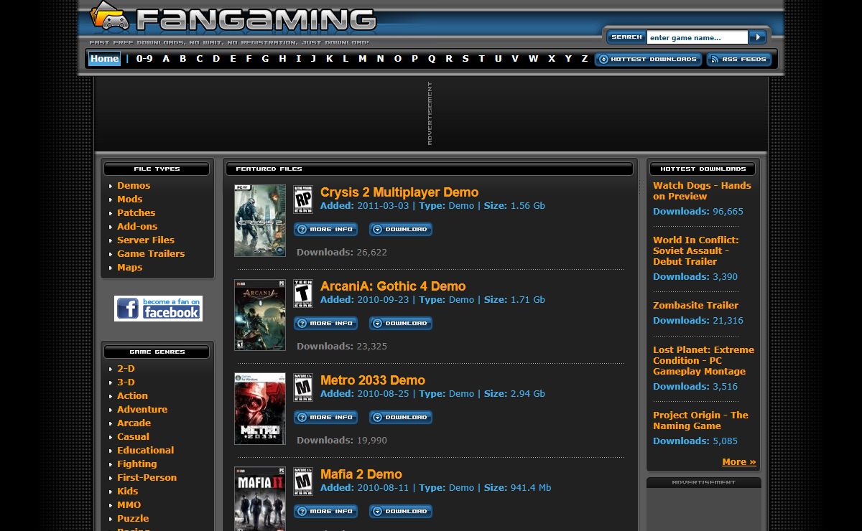Download Metro 2033 Demo
The height and width of the screenshot is (531, 862).
(401, 418)
